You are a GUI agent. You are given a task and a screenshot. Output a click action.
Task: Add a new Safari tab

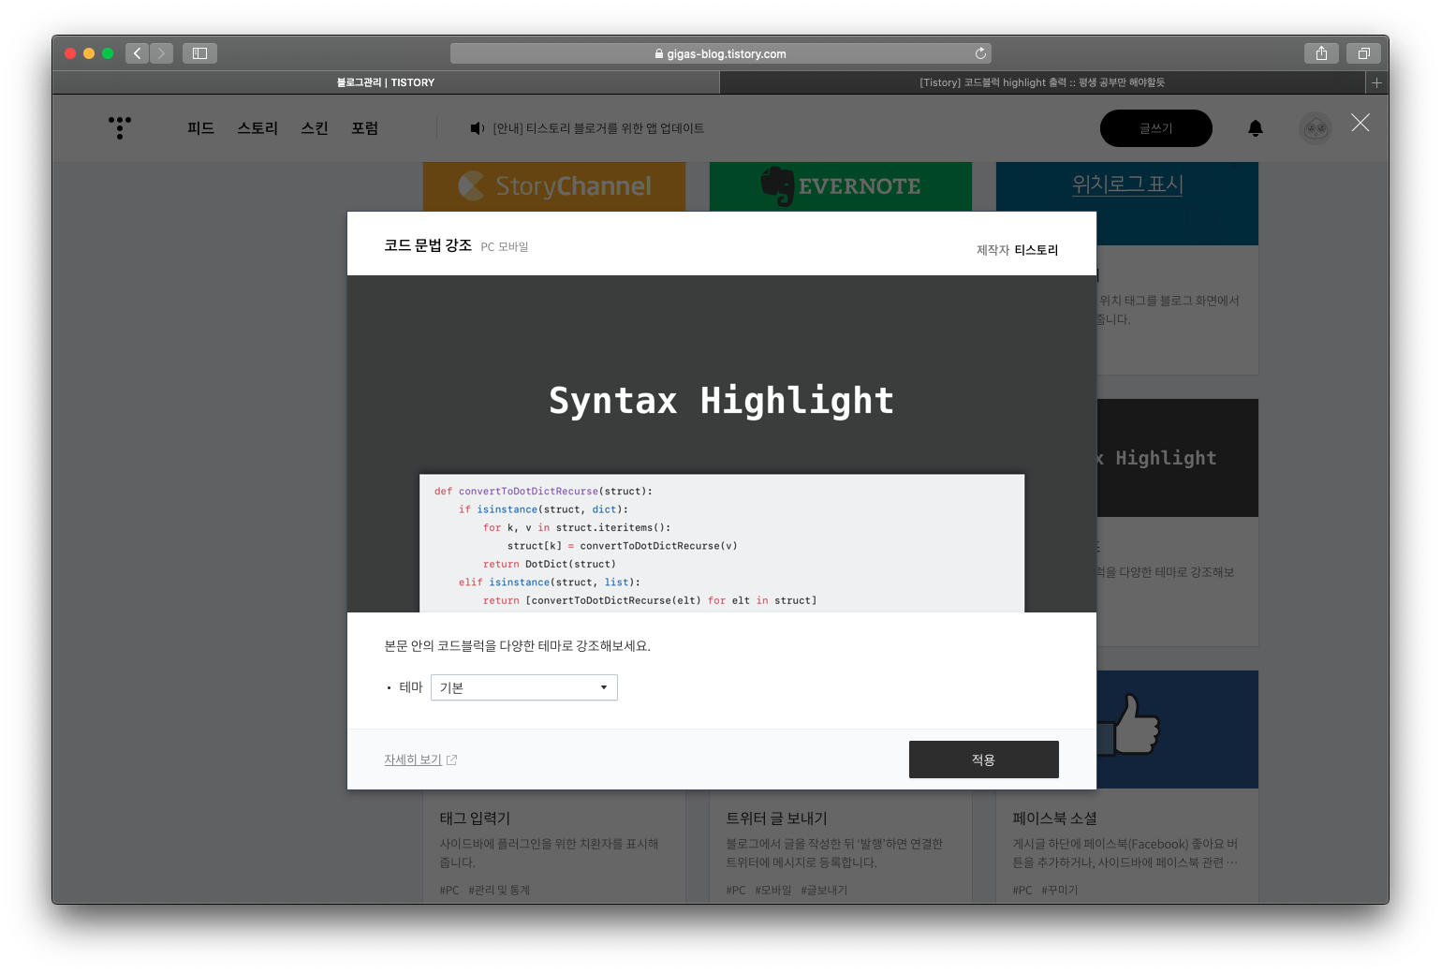point(1376,82)
